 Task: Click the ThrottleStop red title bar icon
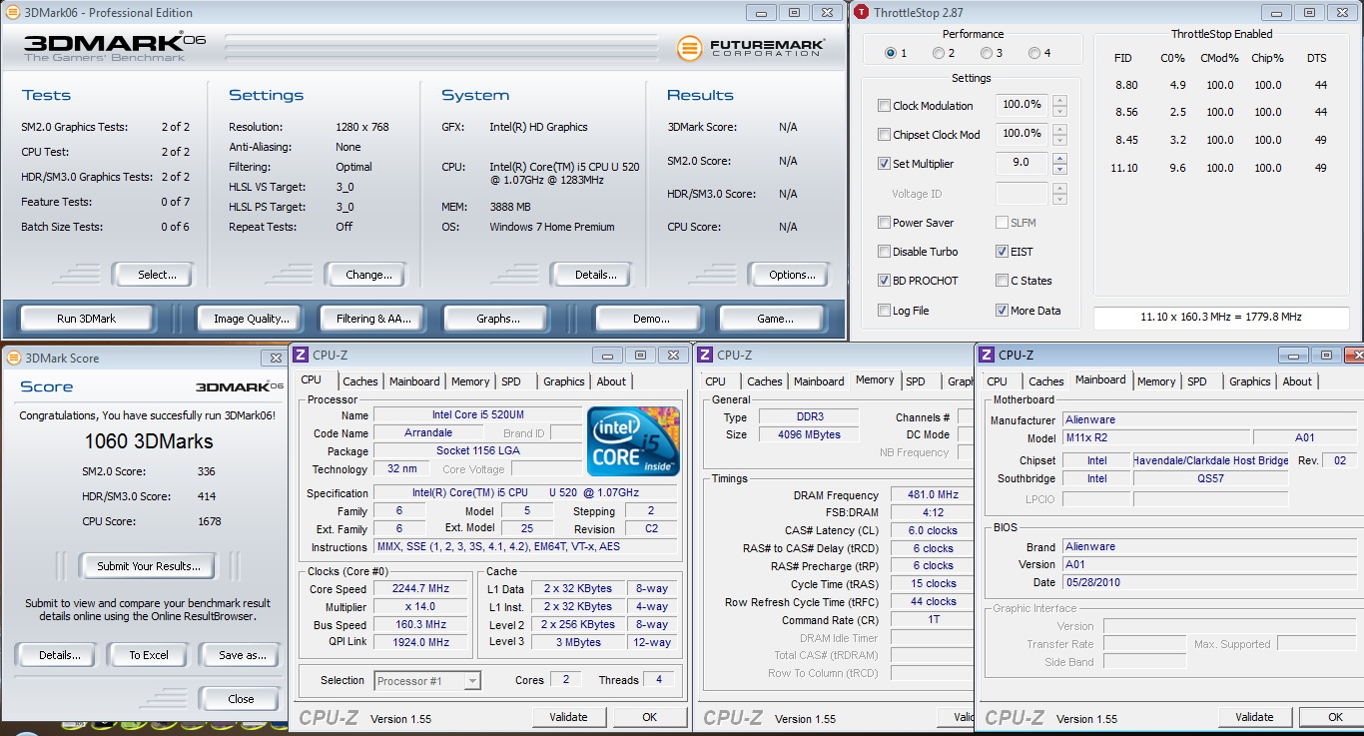coord(862,12)
